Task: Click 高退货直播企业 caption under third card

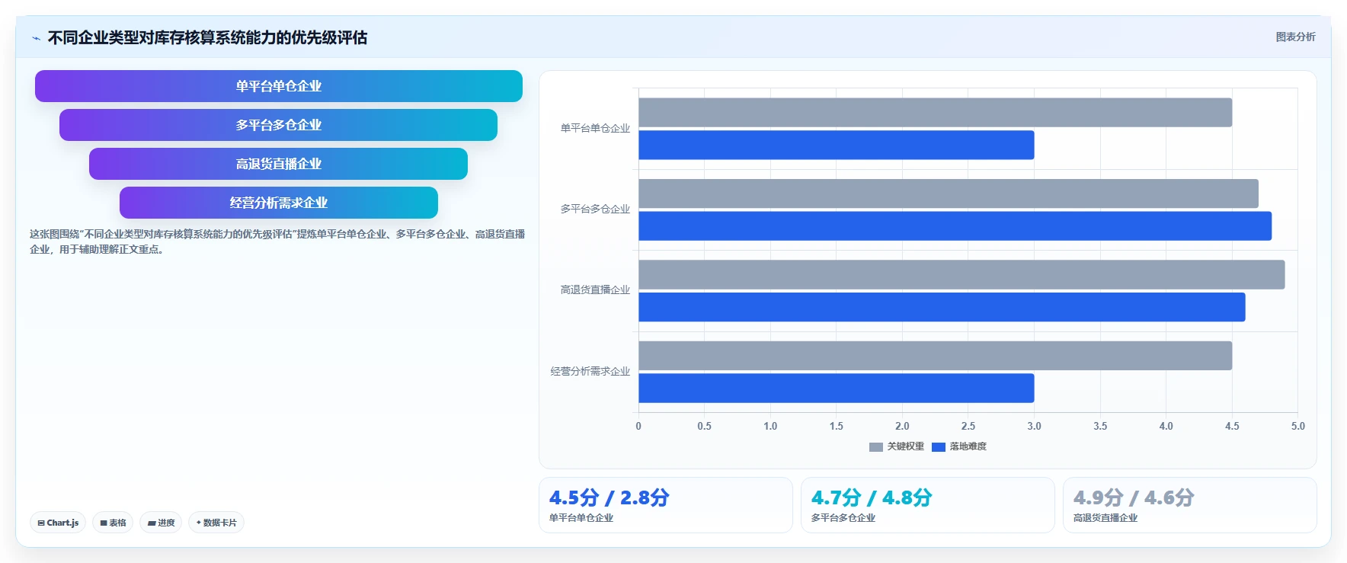Action: (1105, 518)
